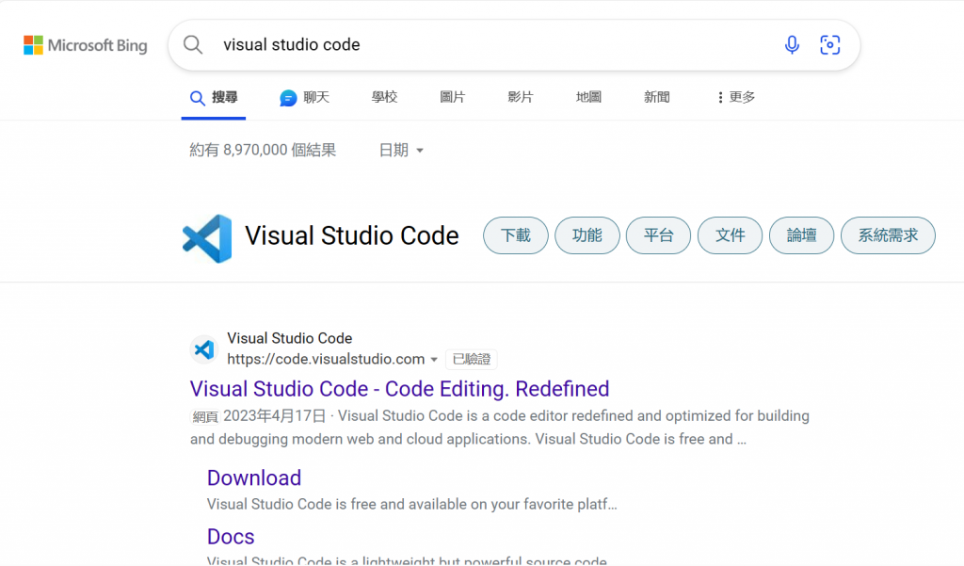The height and width of the screenshot is (566, 964).
Task: Expand the arrow next to code.visualstudio.com URL
Action: pos(434,360)
